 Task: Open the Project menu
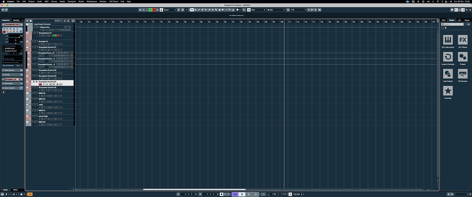pyautogui.click(x=31, y=1)
